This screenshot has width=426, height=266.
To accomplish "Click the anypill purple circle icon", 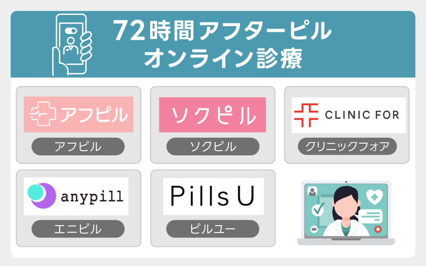I will (x=40, y=196).
